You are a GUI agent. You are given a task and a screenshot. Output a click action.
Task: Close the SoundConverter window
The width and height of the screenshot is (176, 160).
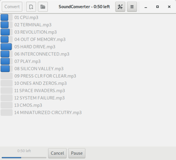[x=169, y=7]
